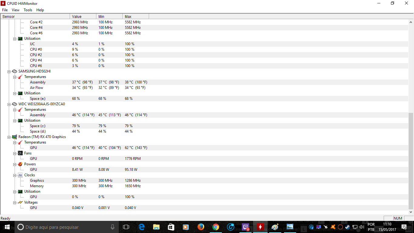Image resolution: width=414 pixels, height=233 pixels.
Task: Click the Radeon RX 470 graphics card icon
Action: pos(15,137)
